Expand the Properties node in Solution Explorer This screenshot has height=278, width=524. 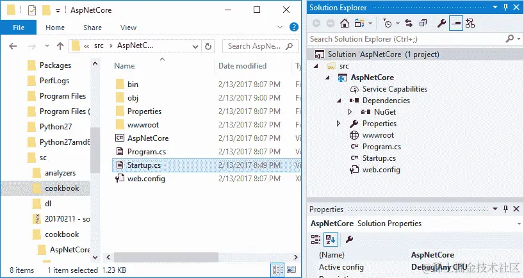pyautogui.click(x=338, y=124)
